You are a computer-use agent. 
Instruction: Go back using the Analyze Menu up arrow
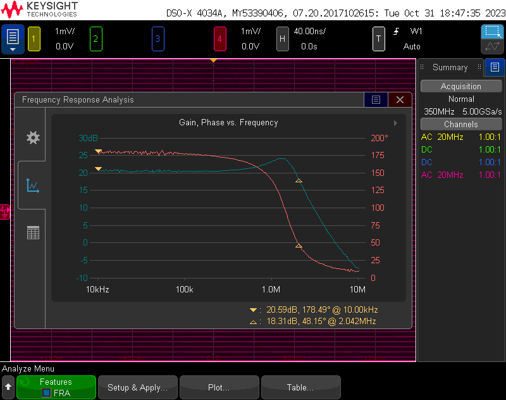tap(8, 387)
